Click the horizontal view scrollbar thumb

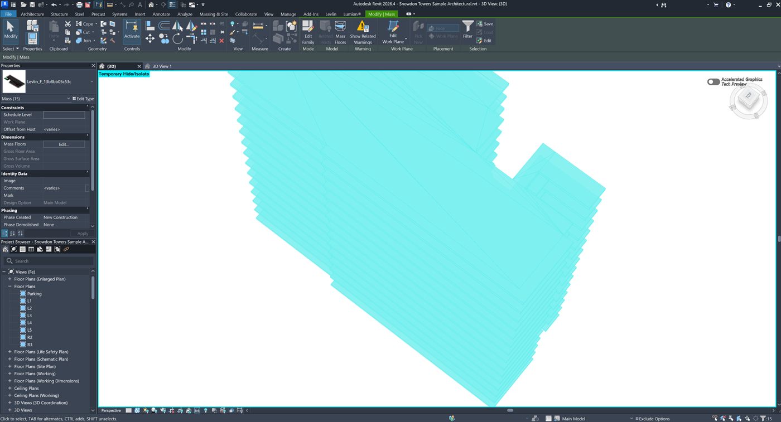(510, 410)
